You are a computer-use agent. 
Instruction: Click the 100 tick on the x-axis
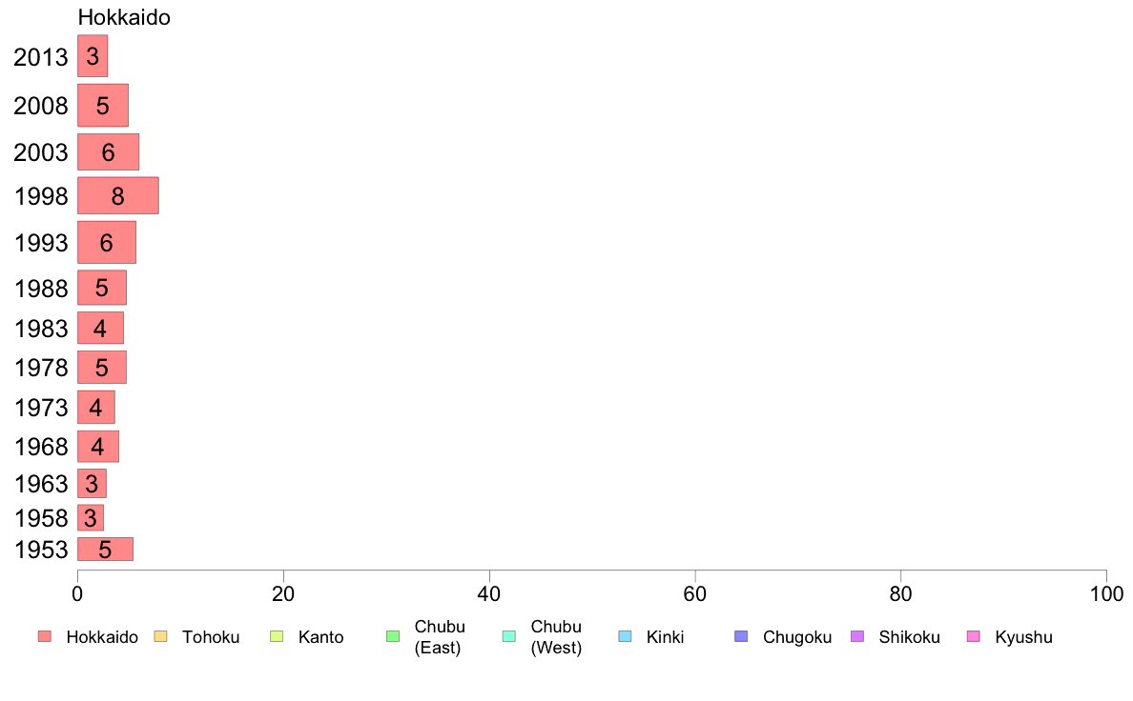pyautogui.click(x=1106, y=593)
